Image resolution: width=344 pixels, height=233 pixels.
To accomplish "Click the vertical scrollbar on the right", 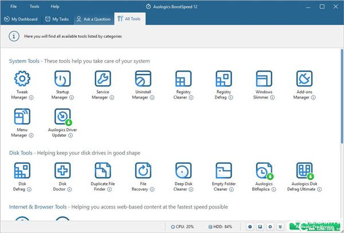I will [x=341, y=114].
